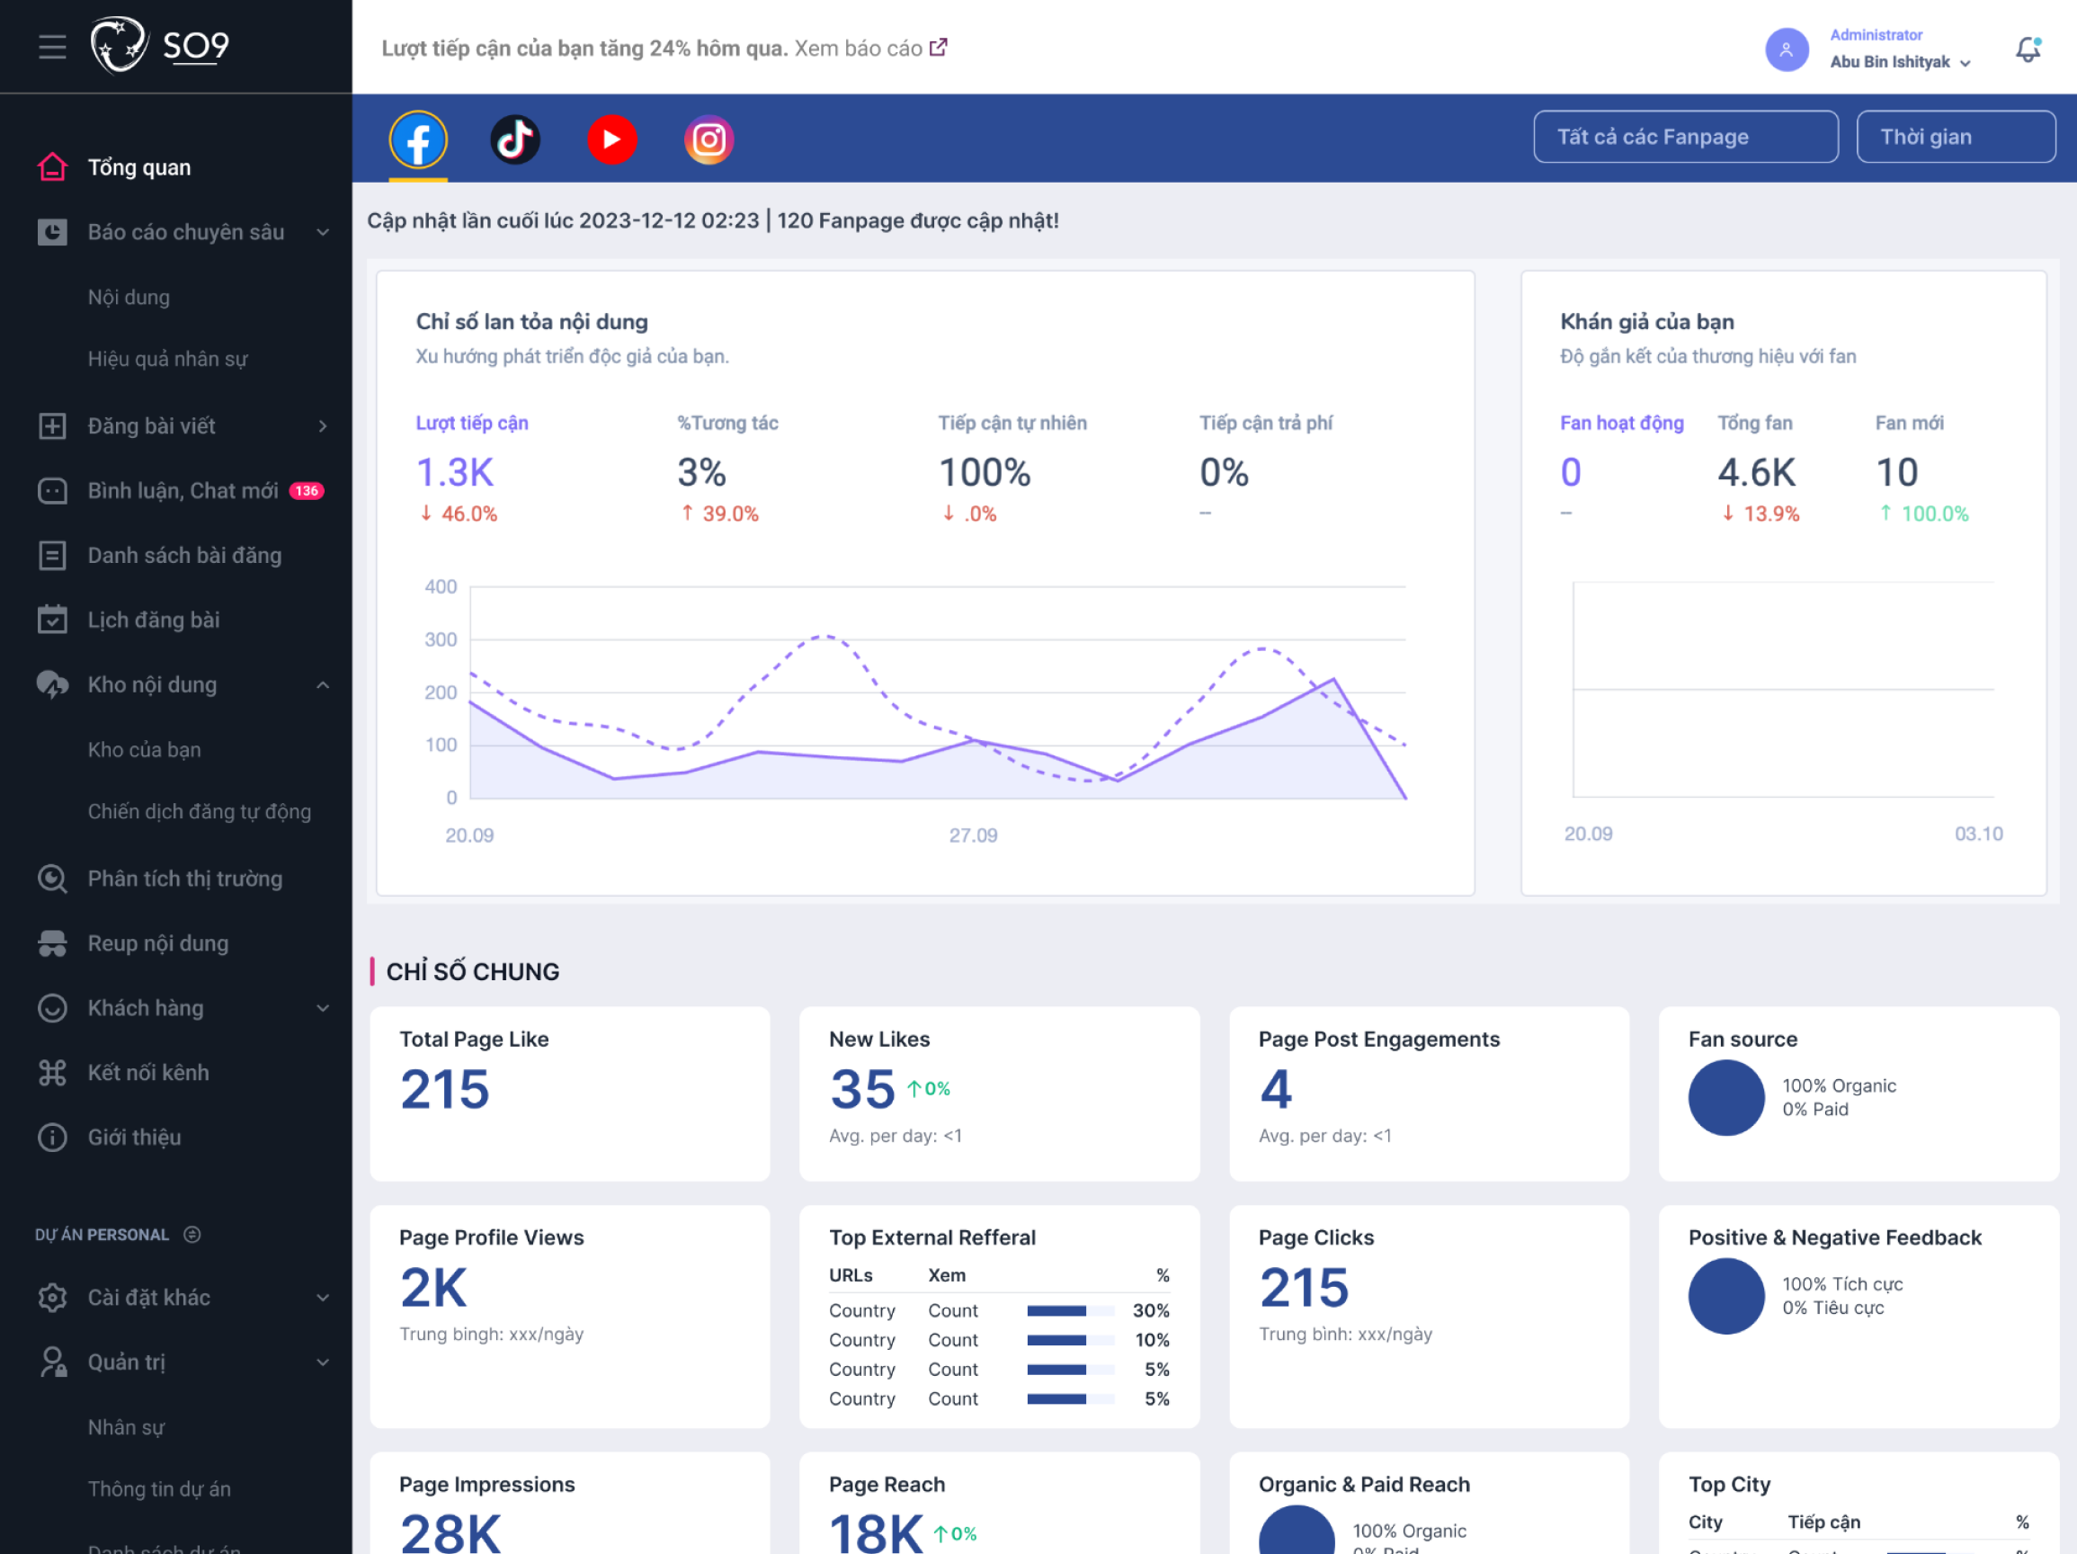The image size is (2077, 1554).
Task: Open the Tất cả các Fanpage dropdown
Action: pyautogui.click(x=1686, y=137)
